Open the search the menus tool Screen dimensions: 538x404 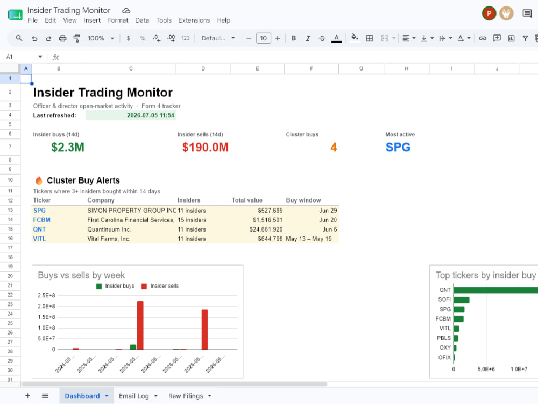19,38
